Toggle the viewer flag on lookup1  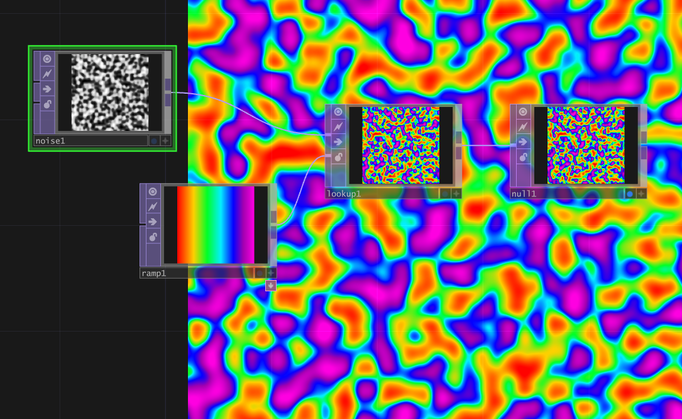[338, 112]
